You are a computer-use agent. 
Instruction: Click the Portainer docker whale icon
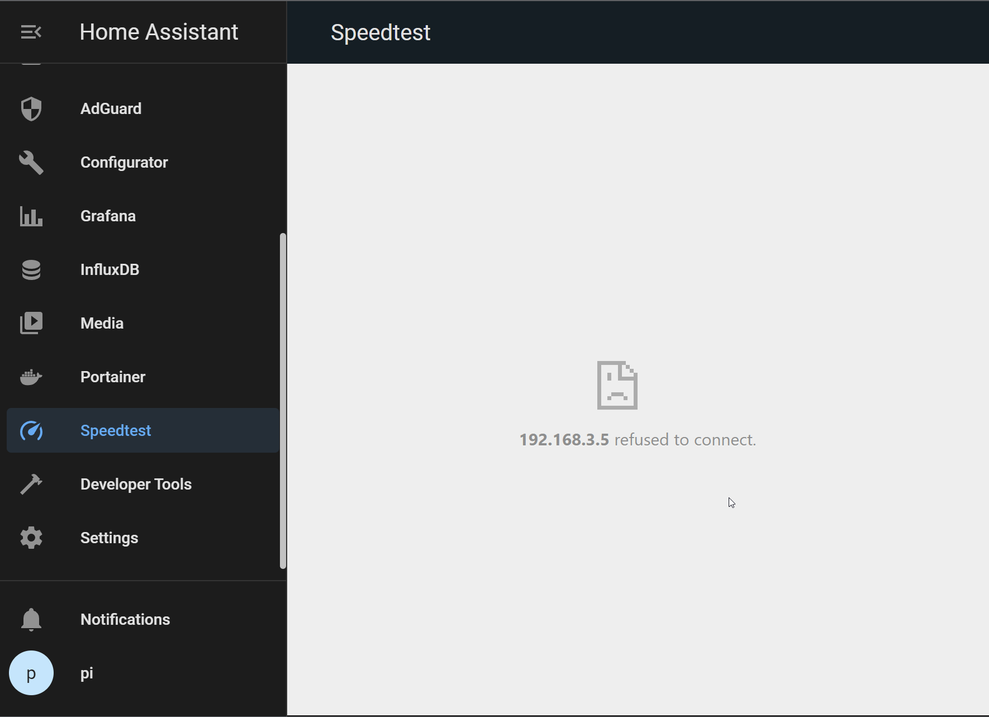(31, 377)
